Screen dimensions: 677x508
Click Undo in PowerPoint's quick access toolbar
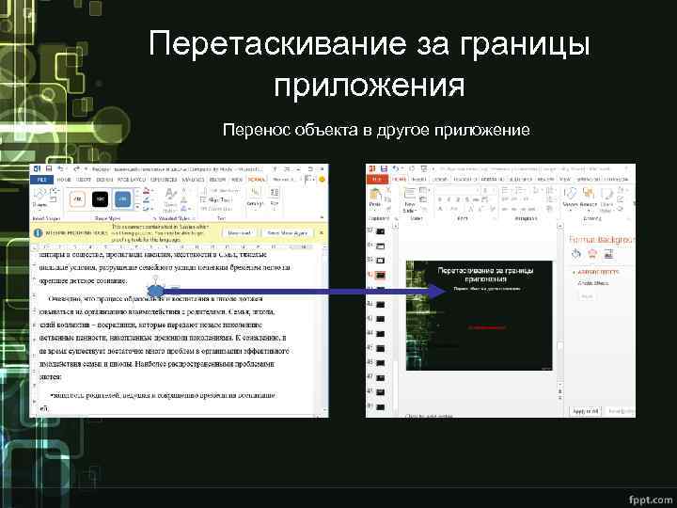point(396,169)
